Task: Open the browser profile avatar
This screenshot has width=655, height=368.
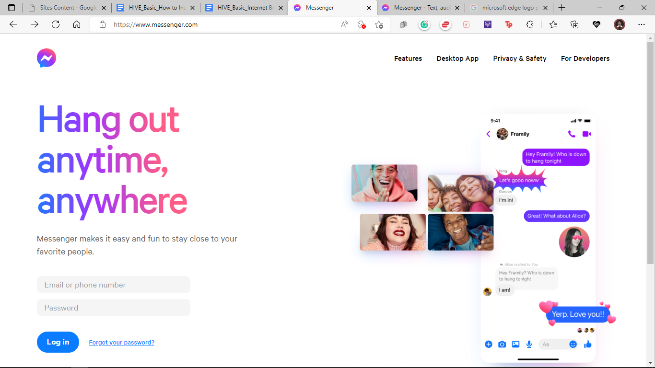Action: [x=620, y=24]
